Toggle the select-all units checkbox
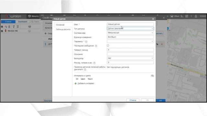207x116 pixels. [2, 27]
